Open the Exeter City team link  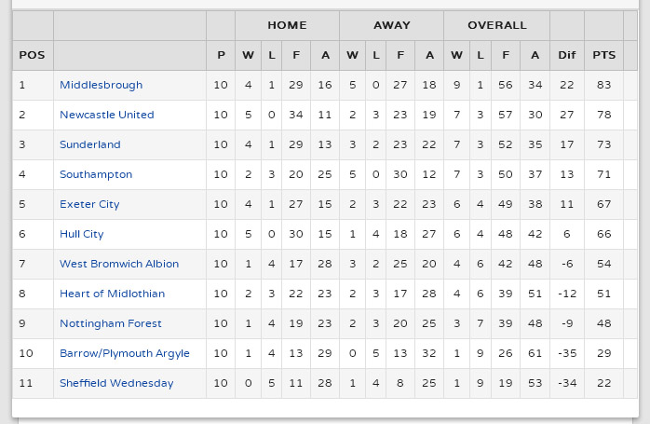coord(89,204)
